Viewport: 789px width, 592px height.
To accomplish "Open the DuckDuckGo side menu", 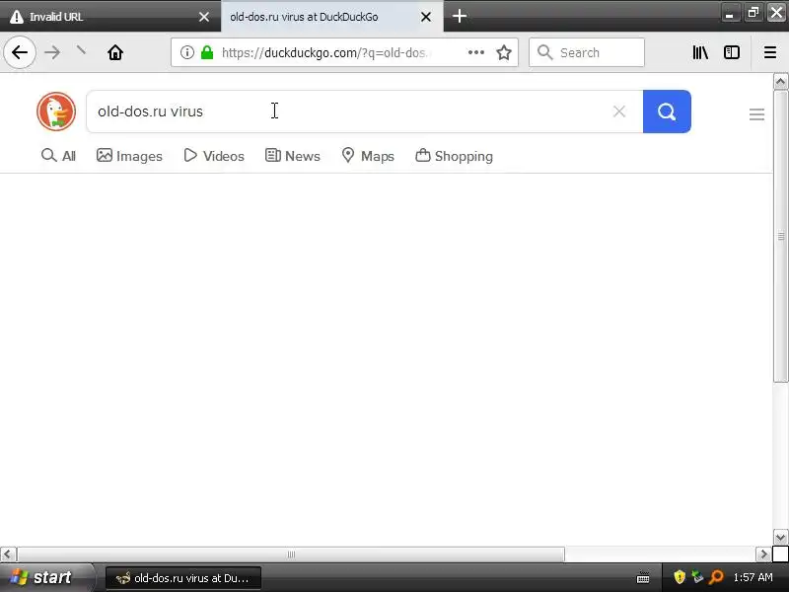I will (756, 114).
